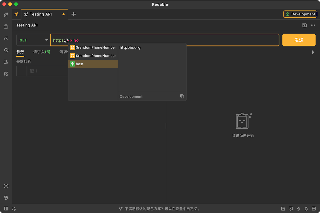
Task: Click the new-item icon in status bar
Action: point(283,209)
